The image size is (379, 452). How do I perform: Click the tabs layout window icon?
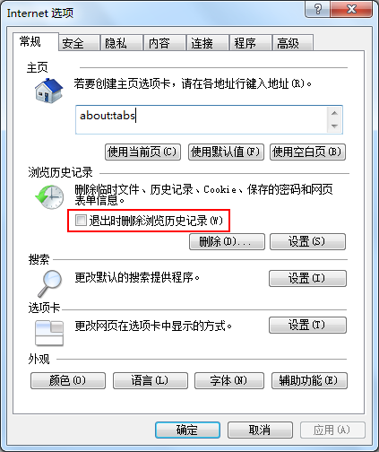pyautogui.click(x=49, y=333)
